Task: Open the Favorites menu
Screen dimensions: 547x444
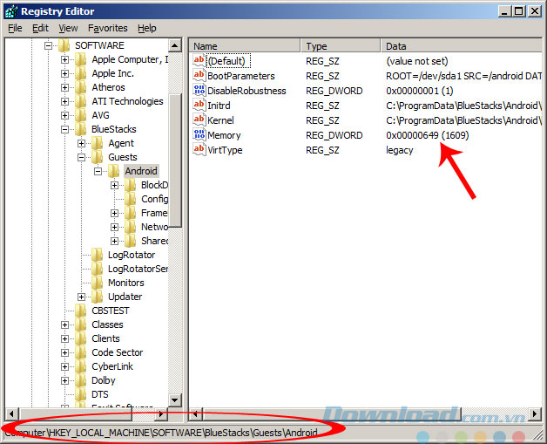Action: [107, 28]
